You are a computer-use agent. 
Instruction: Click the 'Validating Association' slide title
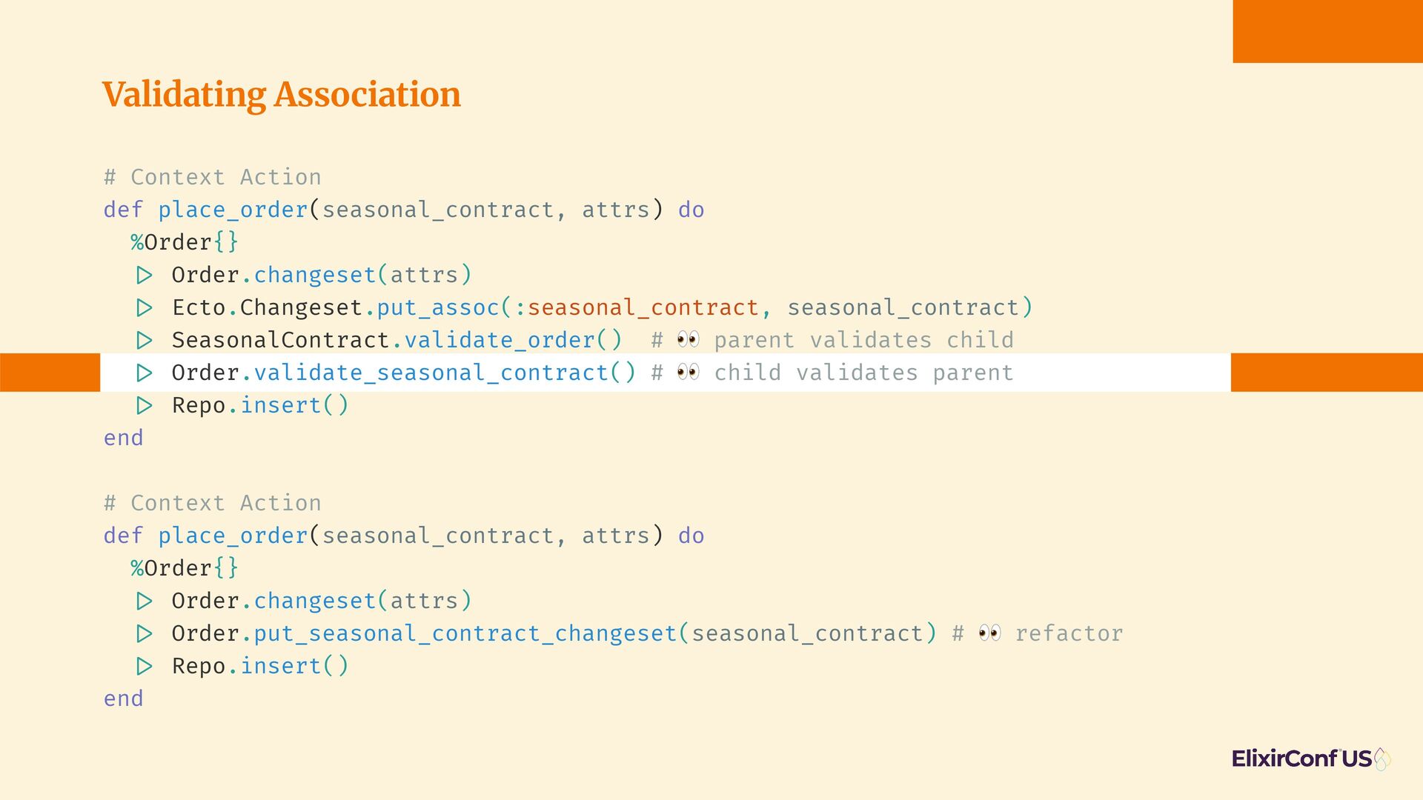(282, 95)
